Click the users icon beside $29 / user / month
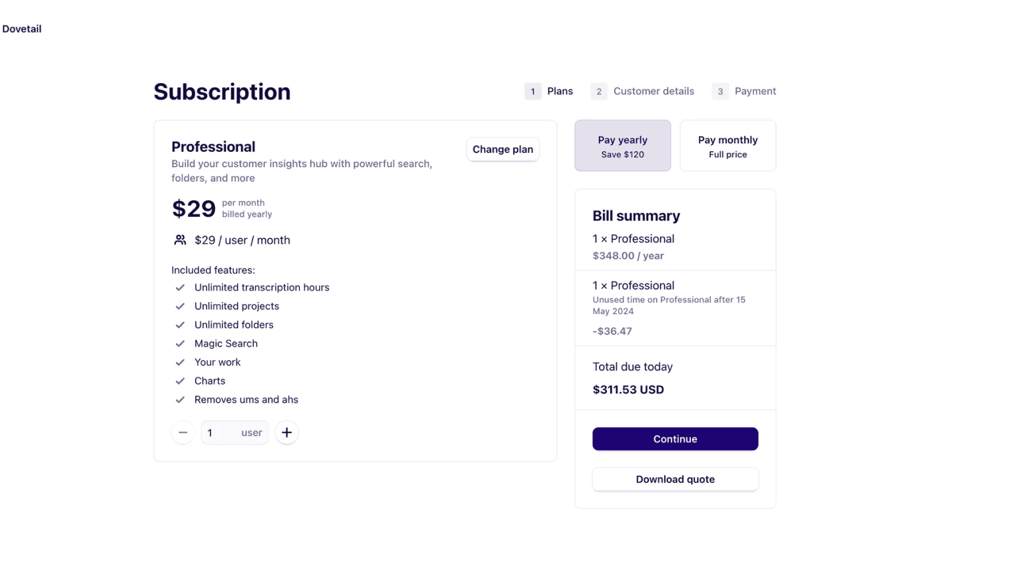Image resolution: width=1010 pixels, height=575 pixels. click(x=180, y=240)
